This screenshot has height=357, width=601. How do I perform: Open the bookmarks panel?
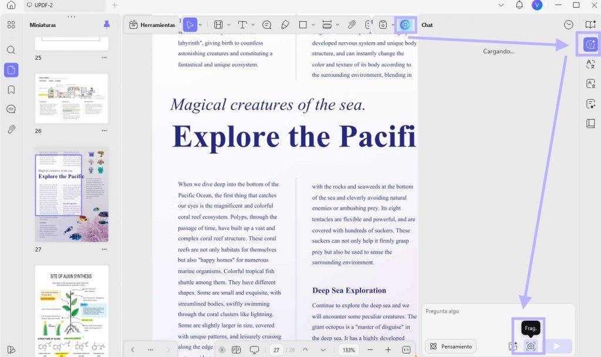(11, 90)
